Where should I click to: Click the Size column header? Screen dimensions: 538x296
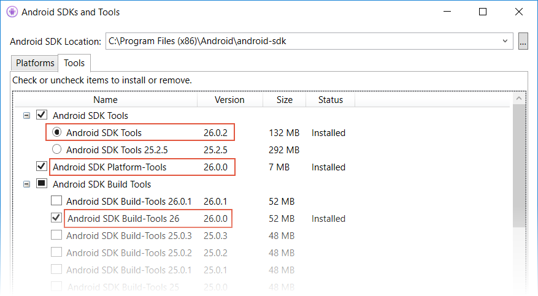pyautogui.click(x=285, y=100)
